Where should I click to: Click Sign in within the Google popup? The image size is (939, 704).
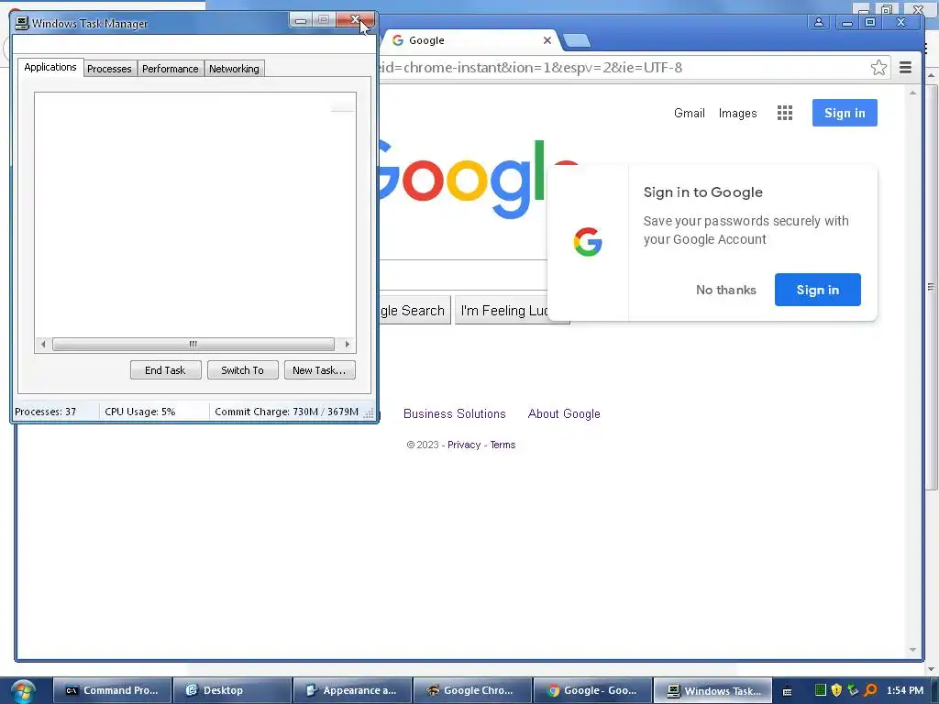pos(817,290)
